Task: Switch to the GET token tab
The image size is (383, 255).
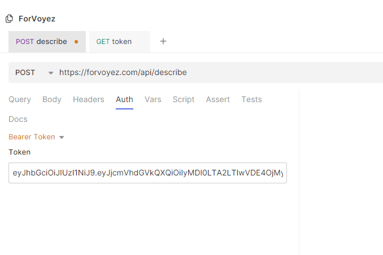Action: 120,42
